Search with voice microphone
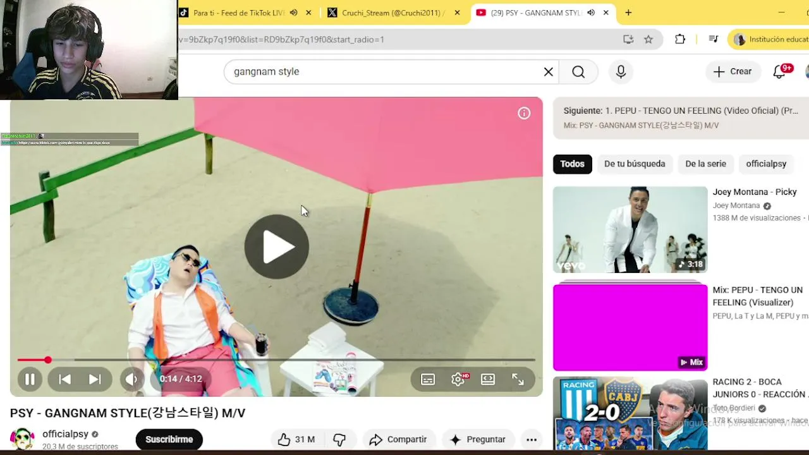Viewport: 809px width, 455px height. click(x=621, y=71)
